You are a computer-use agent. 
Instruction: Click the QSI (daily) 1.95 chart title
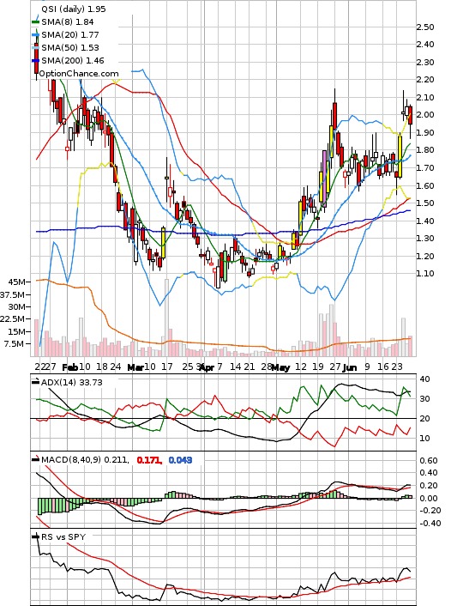point(74,9)
